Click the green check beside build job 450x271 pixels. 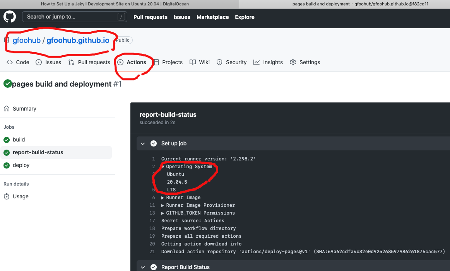(7, 140)
